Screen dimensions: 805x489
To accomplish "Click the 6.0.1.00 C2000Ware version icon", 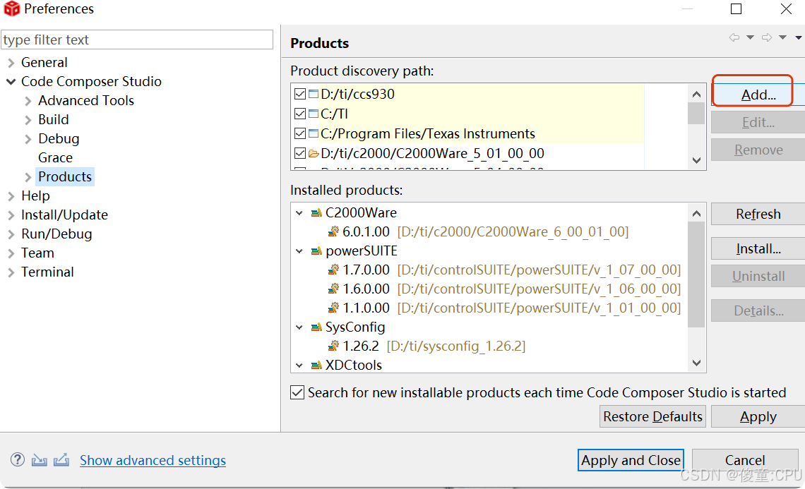I will point(334,232).
